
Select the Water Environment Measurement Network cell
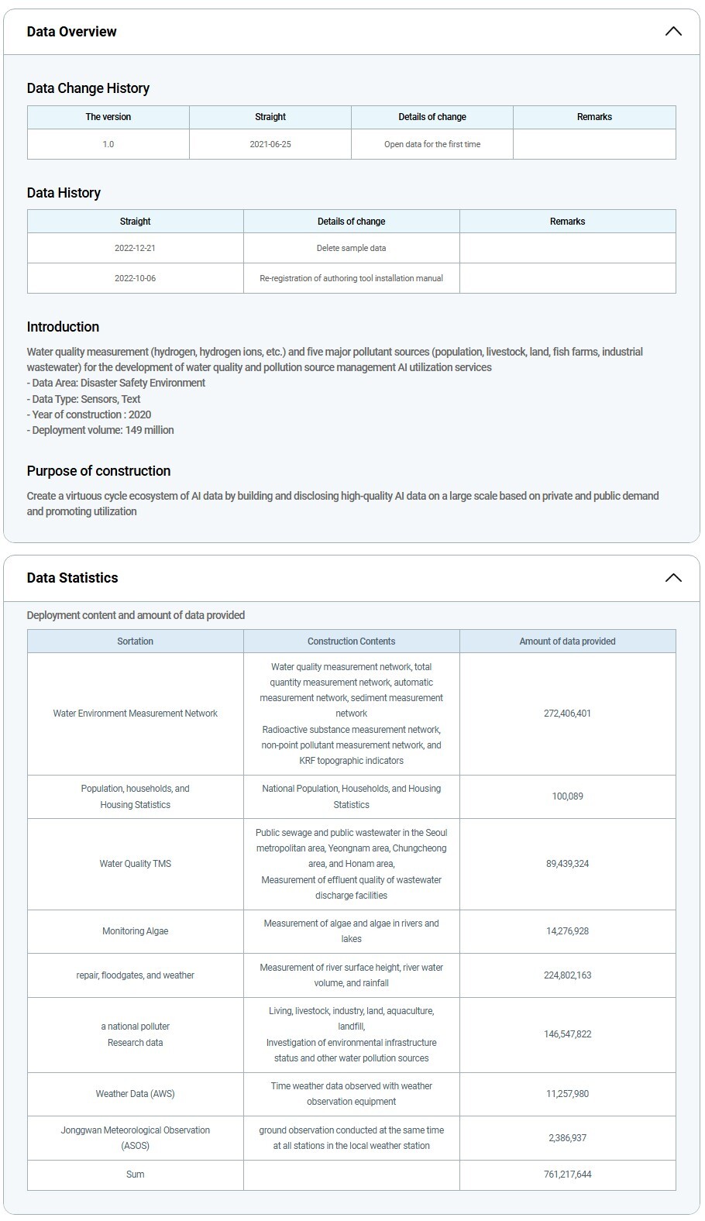pyautogui.click(x=135, y=714)
